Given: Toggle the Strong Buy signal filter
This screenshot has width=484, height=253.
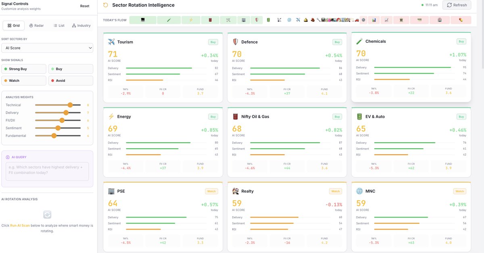Looking at the screenshot, I should (24, 69).
